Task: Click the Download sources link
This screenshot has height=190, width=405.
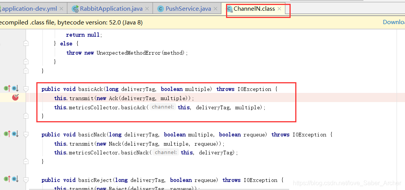Action: click(394, 22)
